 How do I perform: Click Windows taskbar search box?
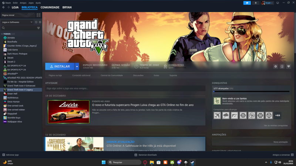tap(124, 162)
